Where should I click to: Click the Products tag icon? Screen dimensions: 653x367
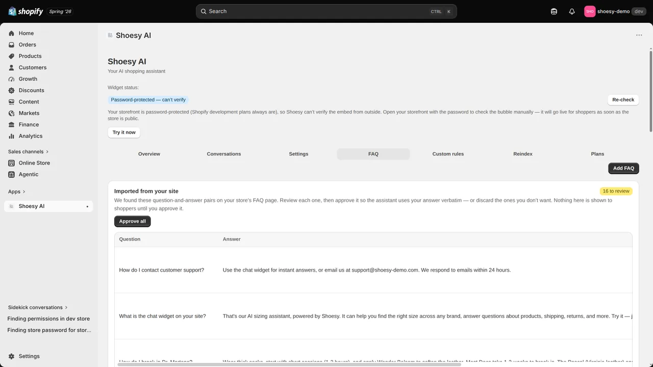coord(11,56)
